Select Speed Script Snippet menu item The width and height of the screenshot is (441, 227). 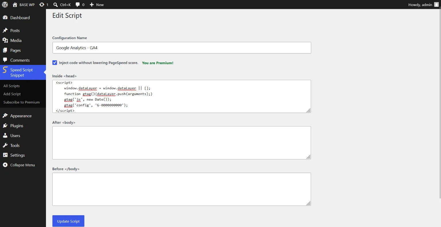point(23,72)
